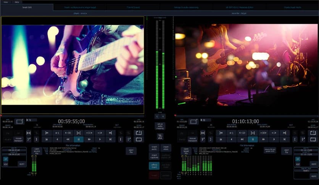319x185 pixels.
Task: Select Insert multiple source single target tab
Action: point(80,7)
